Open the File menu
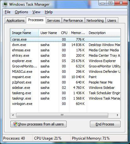The image size is (130, 144). [x=8, y=12]
